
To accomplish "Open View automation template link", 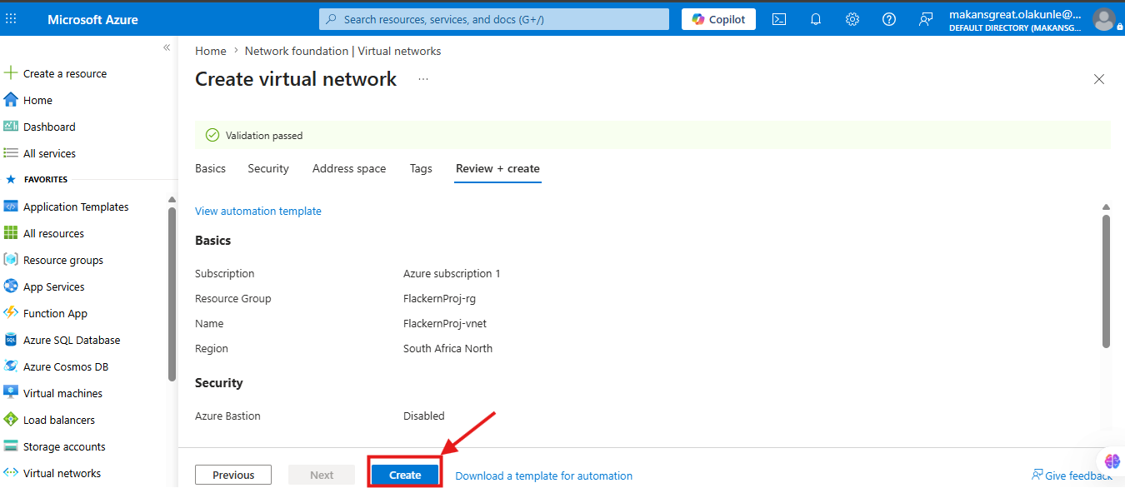I will click(x=258, y=212).
